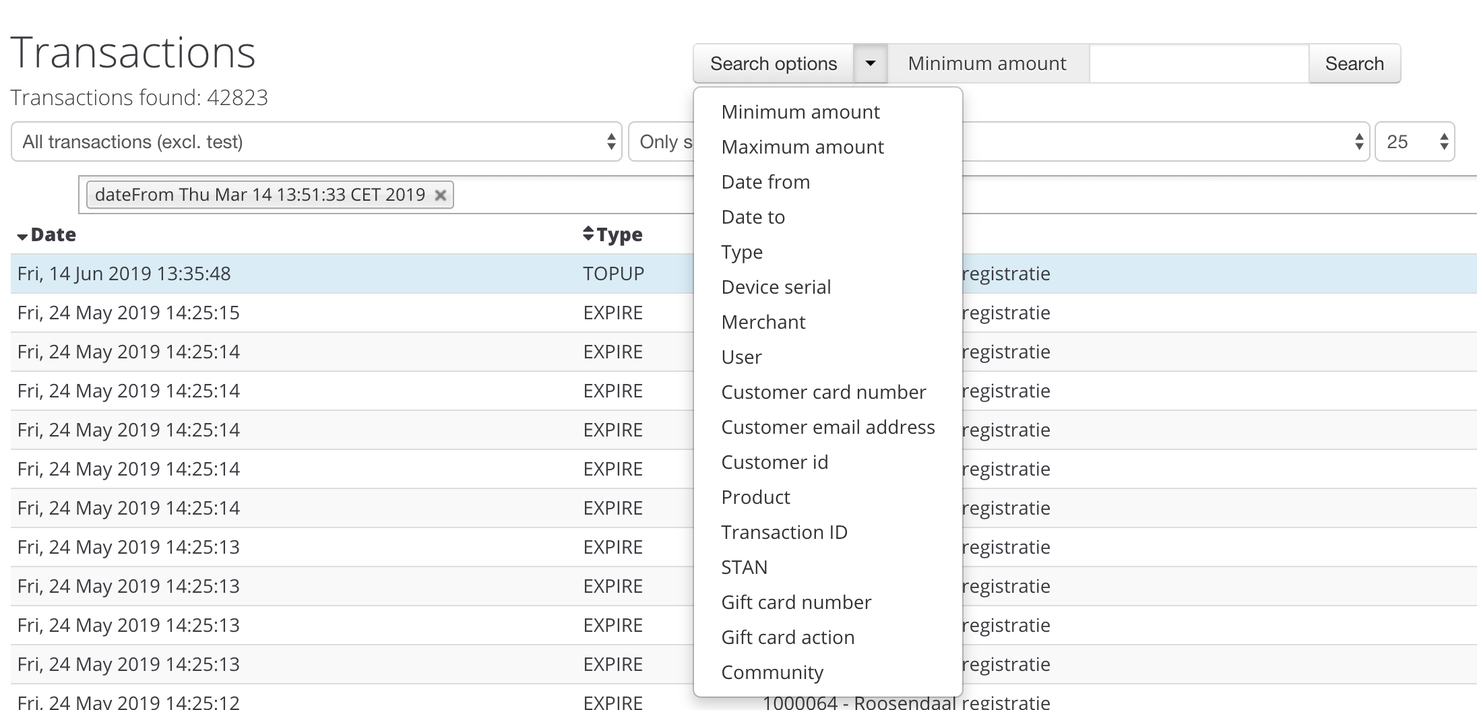Change the 25 results per page dropdown
Image resolution: width=1477 pixels, height=710 pixels.
coord(1414,141)
